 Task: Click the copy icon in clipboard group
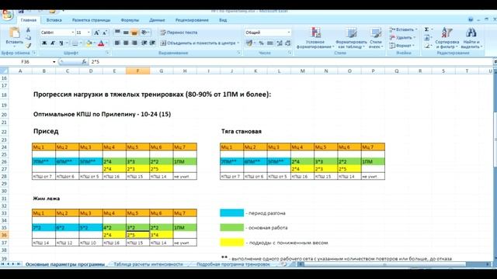tap(28, 38)
